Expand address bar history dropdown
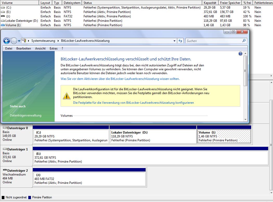The height and width of the screenshot is (202, 273). tap(174, 41)
